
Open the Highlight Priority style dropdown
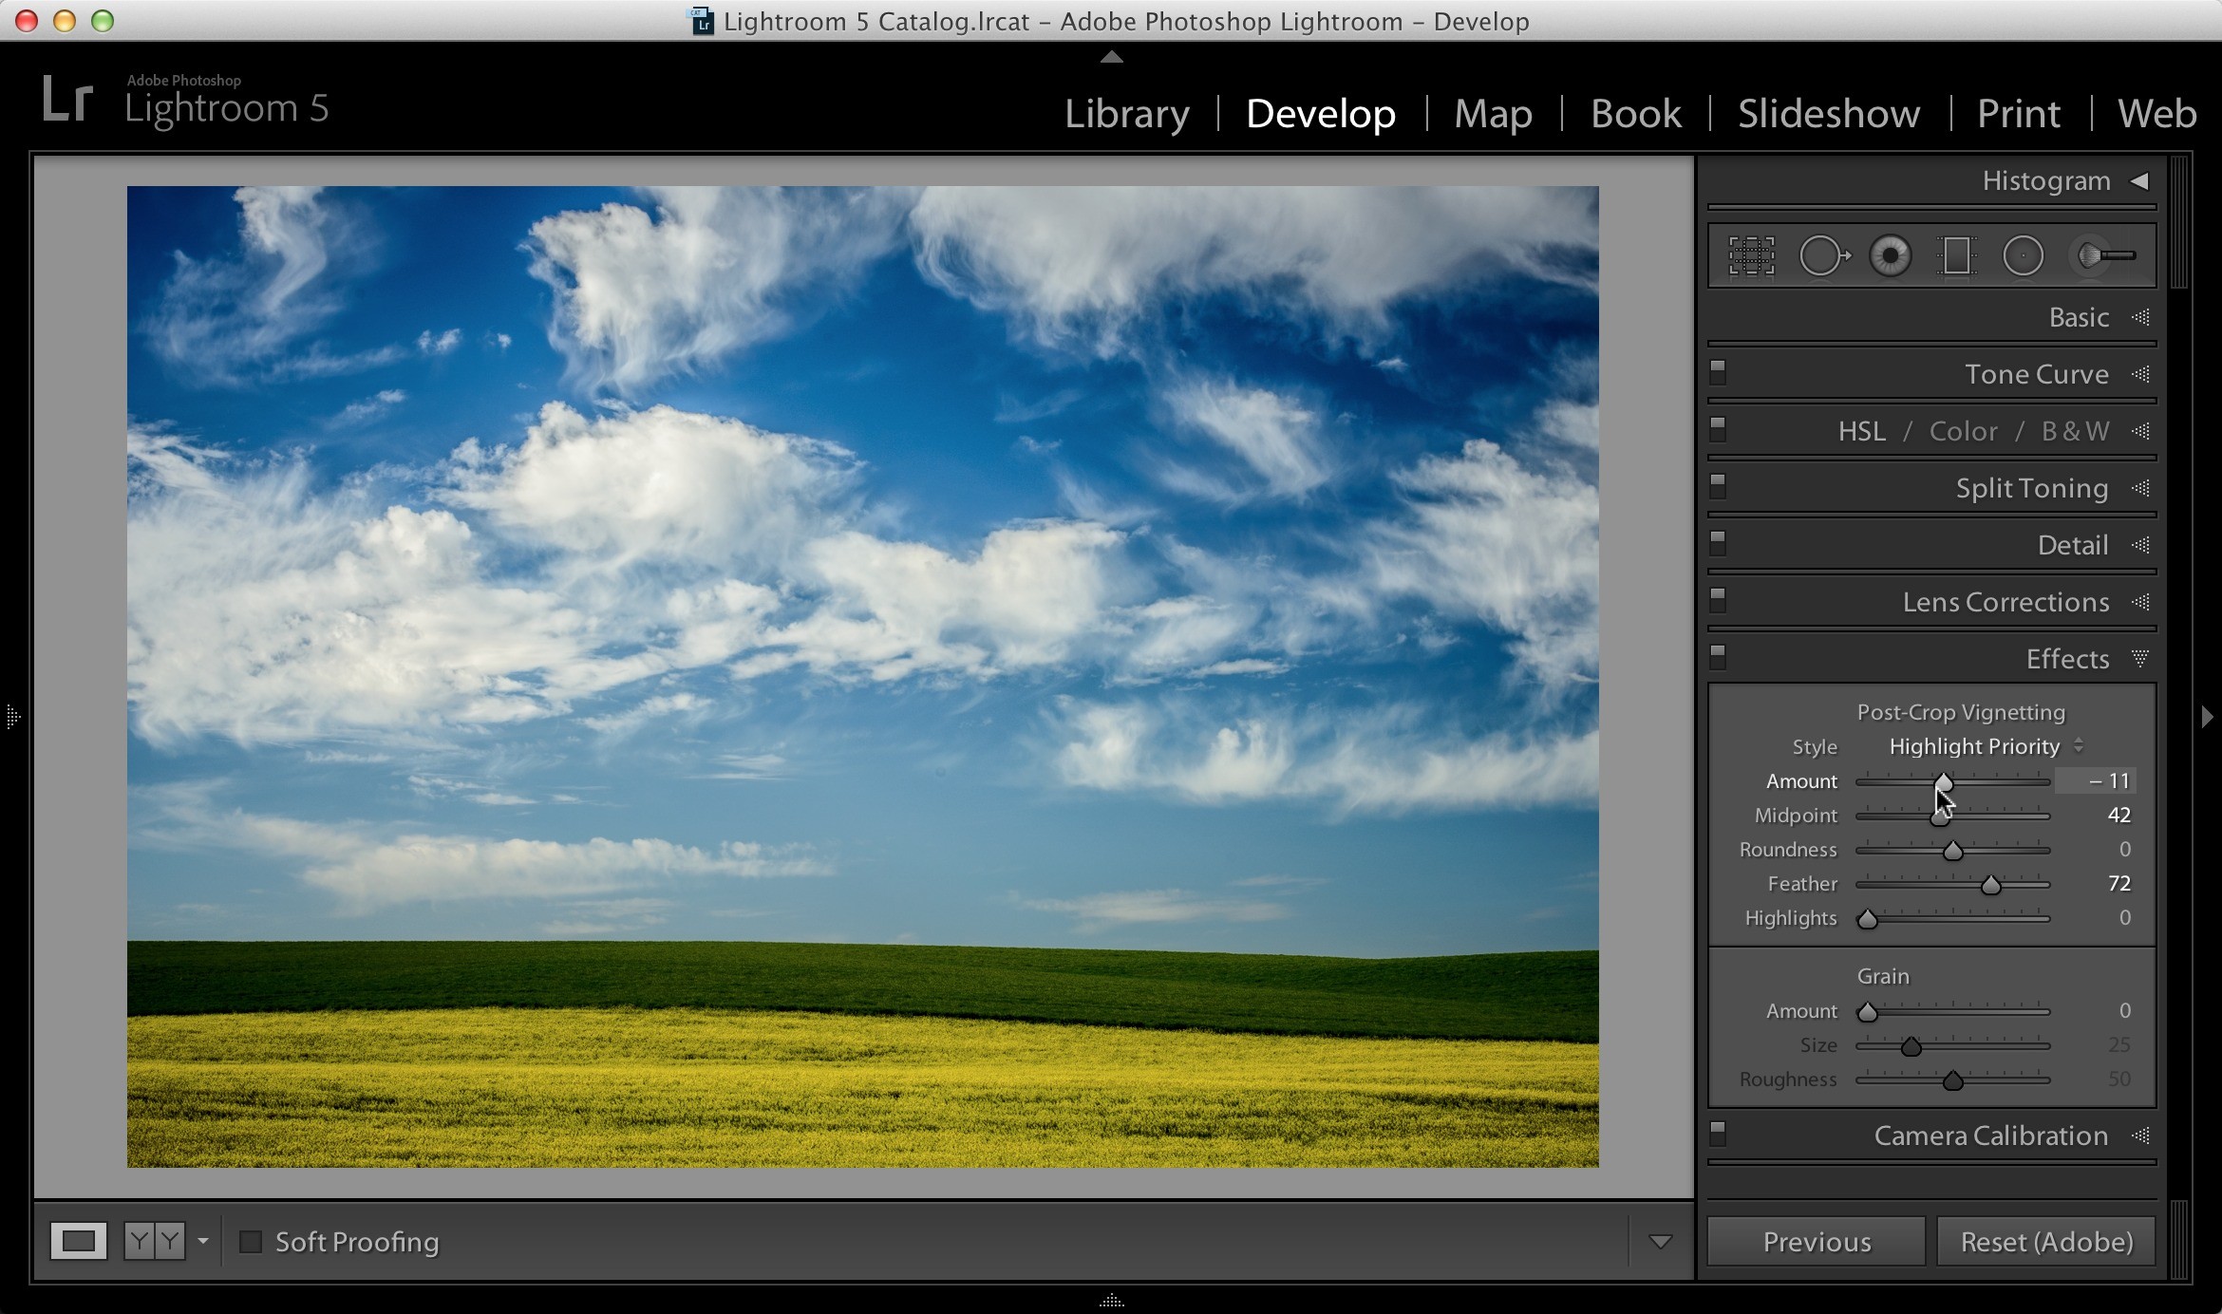pos(1986,746)
